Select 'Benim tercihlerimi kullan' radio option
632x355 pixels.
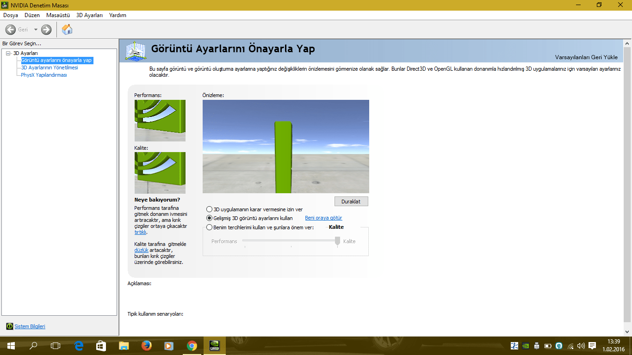tap(260, 227)
